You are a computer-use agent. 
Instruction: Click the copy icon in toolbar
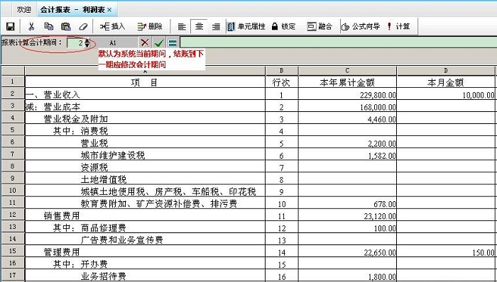point(48,26)
